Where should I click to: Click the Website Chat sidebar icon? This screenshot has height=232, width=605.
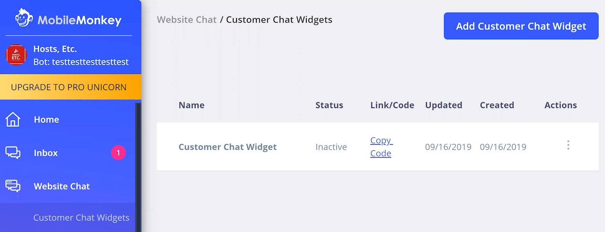click(13, 186)
